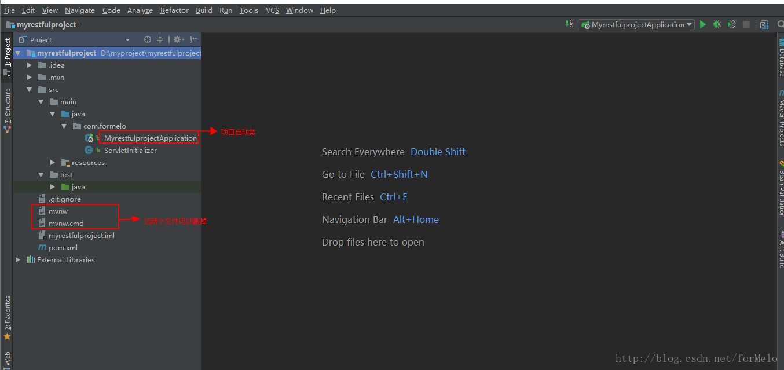
Task: Run with Coverage icon
Action: pyautogui.click(x=732, y=24)
